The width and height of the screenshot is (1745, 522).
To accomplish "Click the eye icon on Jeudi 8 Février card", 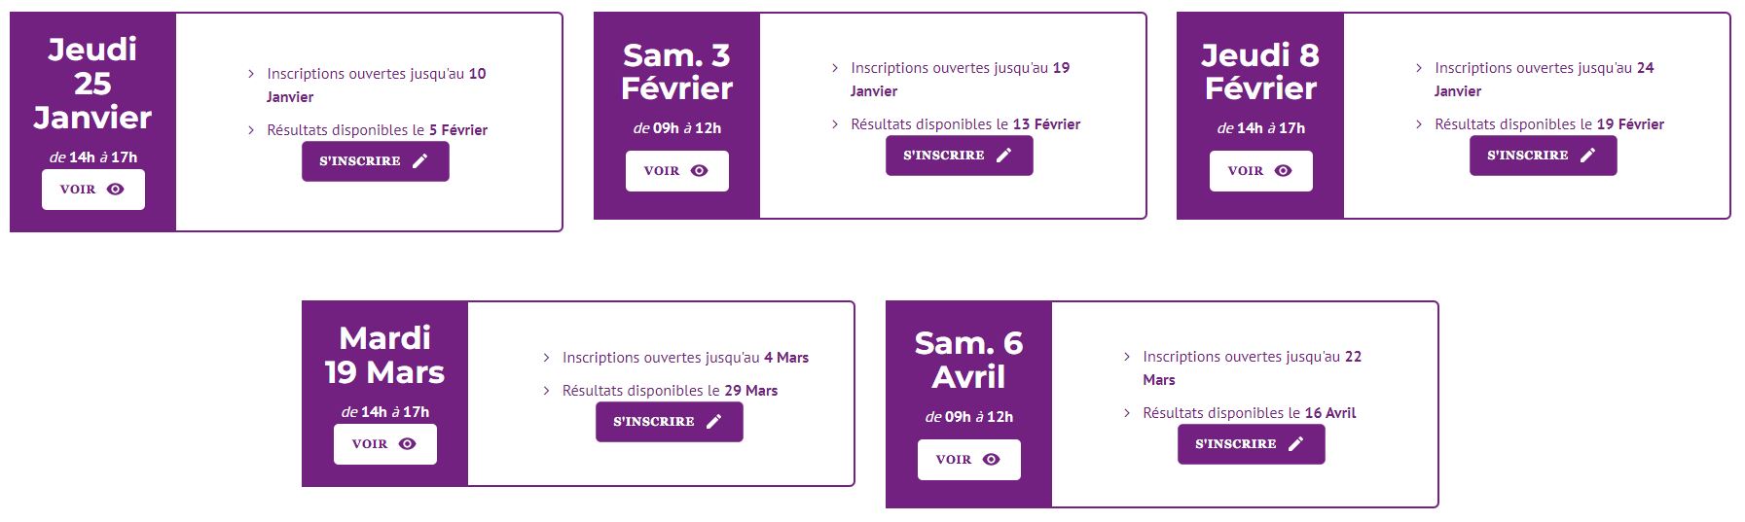I will [x=1284, y=171].
